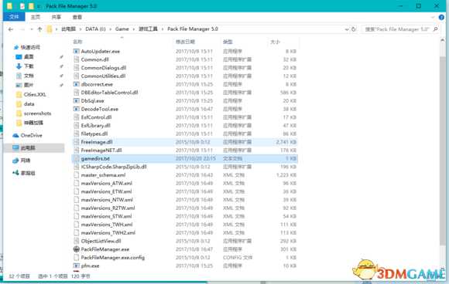Click the search box for Pack File Manager 5.0
The width and height of the screenshot is (449, 284).
pos(400,29)
